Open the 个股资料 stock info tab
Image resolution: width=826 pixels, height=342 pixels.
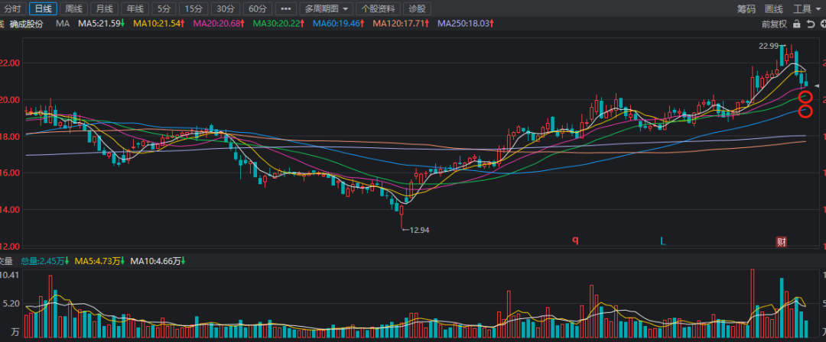tap(378, 9)
